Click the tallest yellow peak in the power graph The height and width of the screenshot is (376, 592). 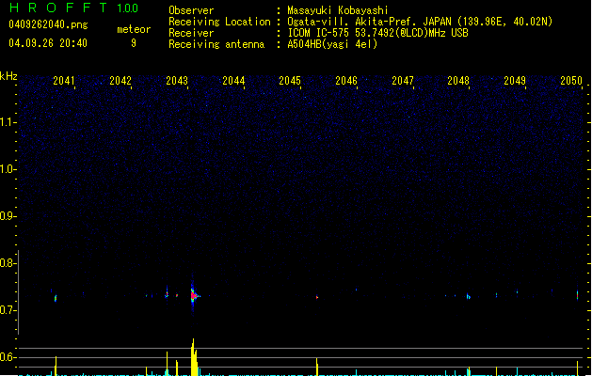coord(194,357)
